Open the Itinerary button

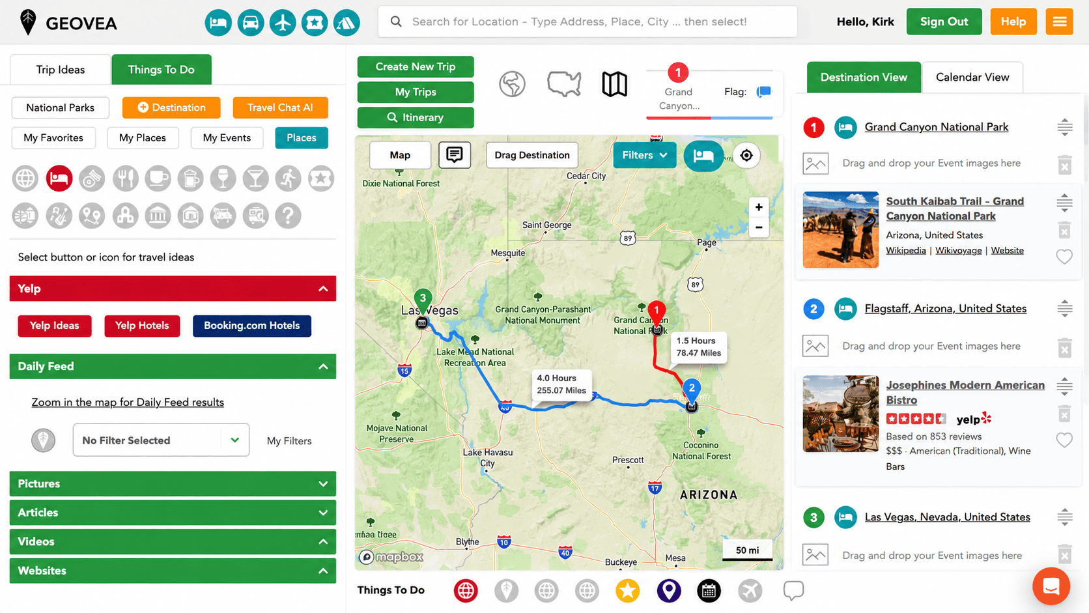coord(416,117)
